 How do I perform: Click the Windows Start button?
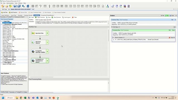pyautogui.click(x=3, y=98)
